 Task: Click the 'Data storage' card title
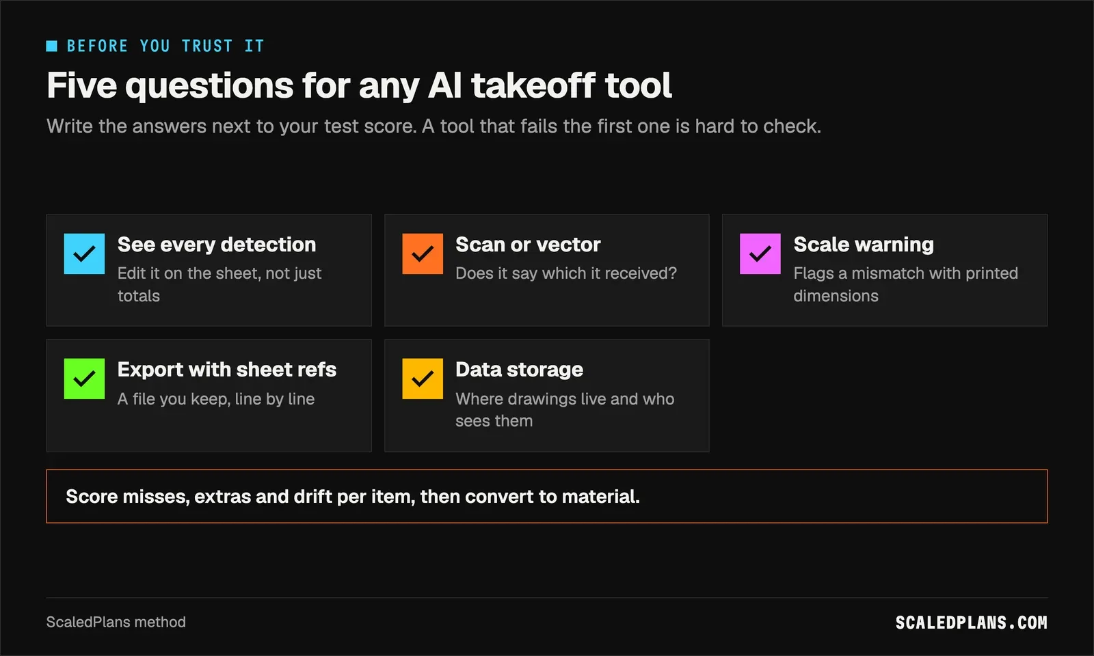520,370
